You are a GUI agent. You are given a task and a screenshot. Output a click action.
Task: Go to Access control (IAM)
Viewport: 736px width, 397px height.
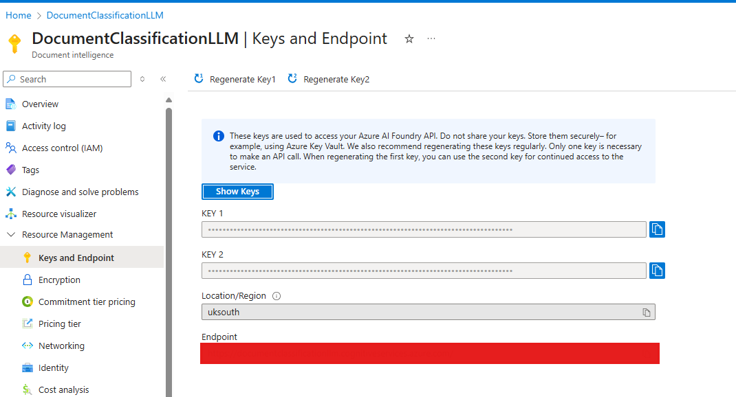click(x=63, y=148)
